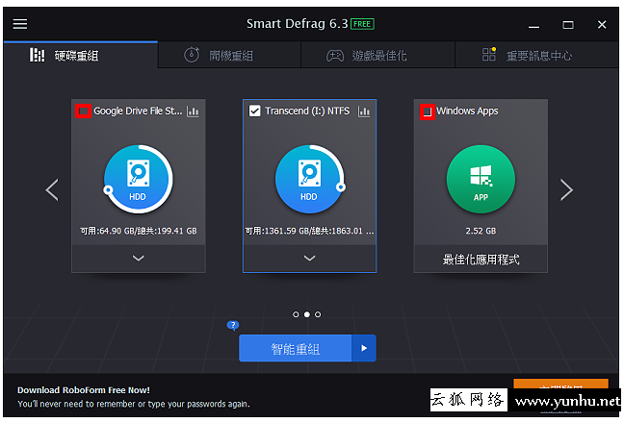This screenshot has width=624, height=422.
Task: Show Transcend (I:) disk chart icon
Action: point(364,112)
